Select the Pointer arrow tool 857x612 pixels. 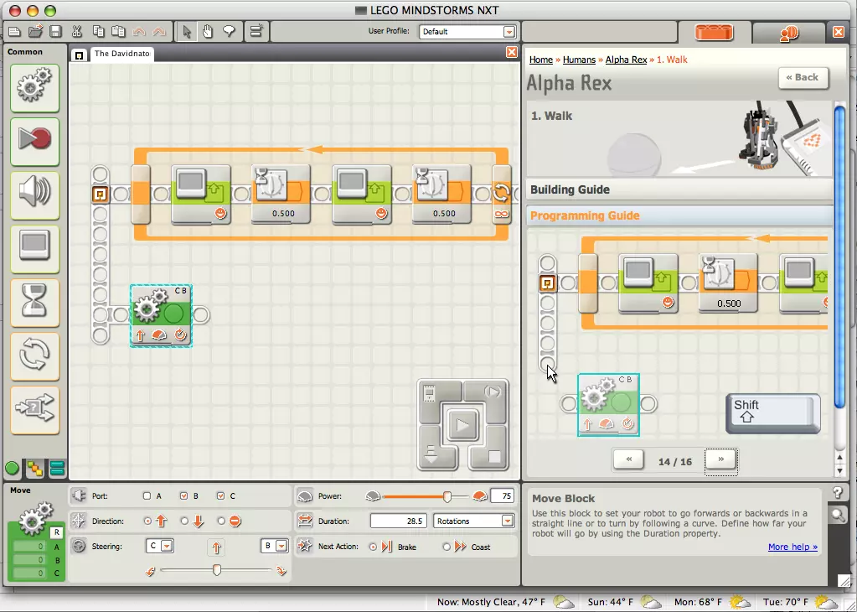tap(187, 32)
